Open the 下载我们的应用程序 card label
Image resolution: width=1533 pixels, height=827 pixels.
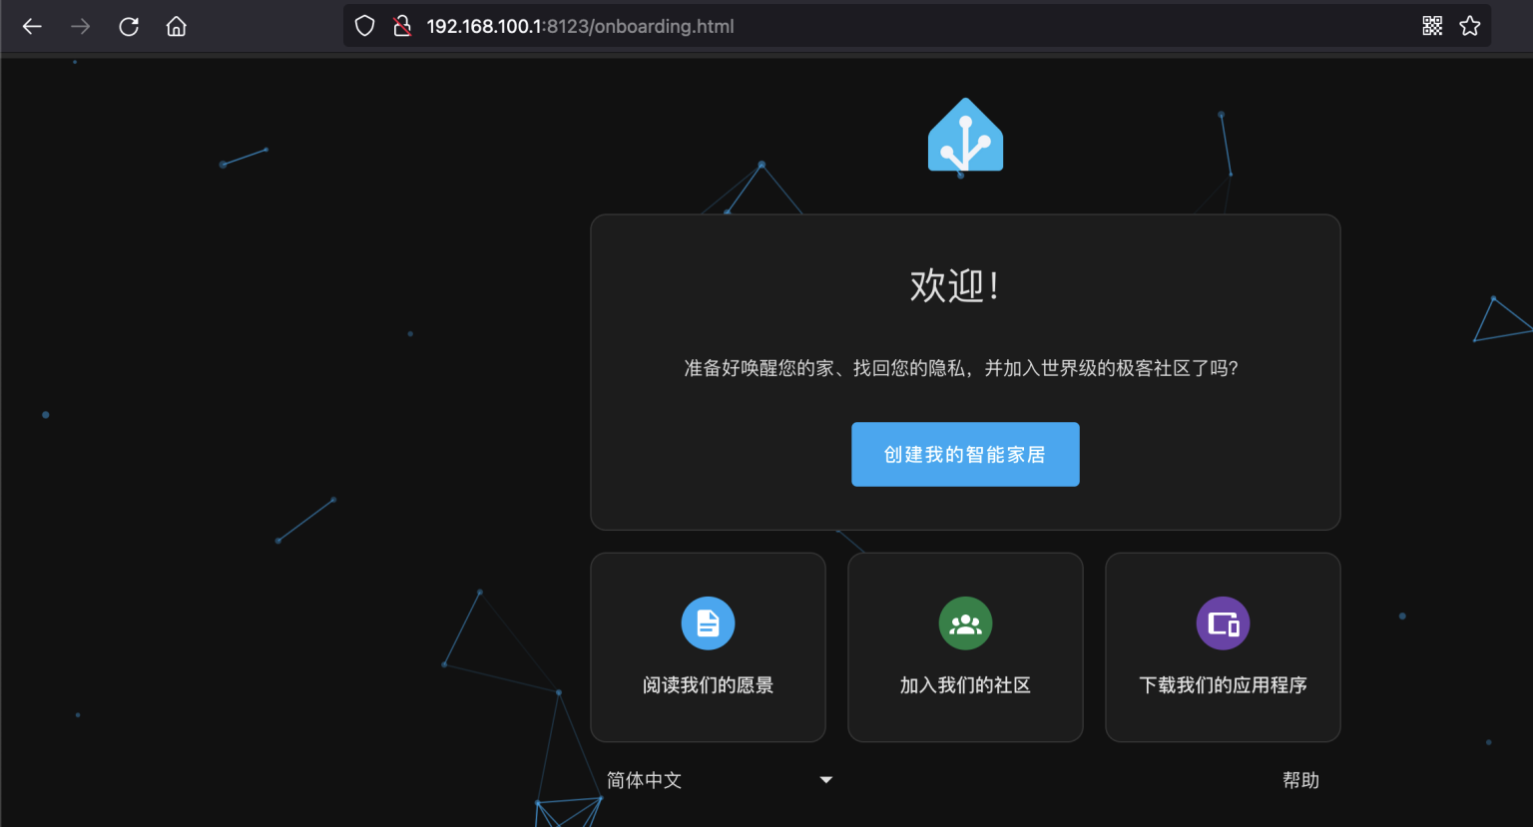[x=1223, y=685]
